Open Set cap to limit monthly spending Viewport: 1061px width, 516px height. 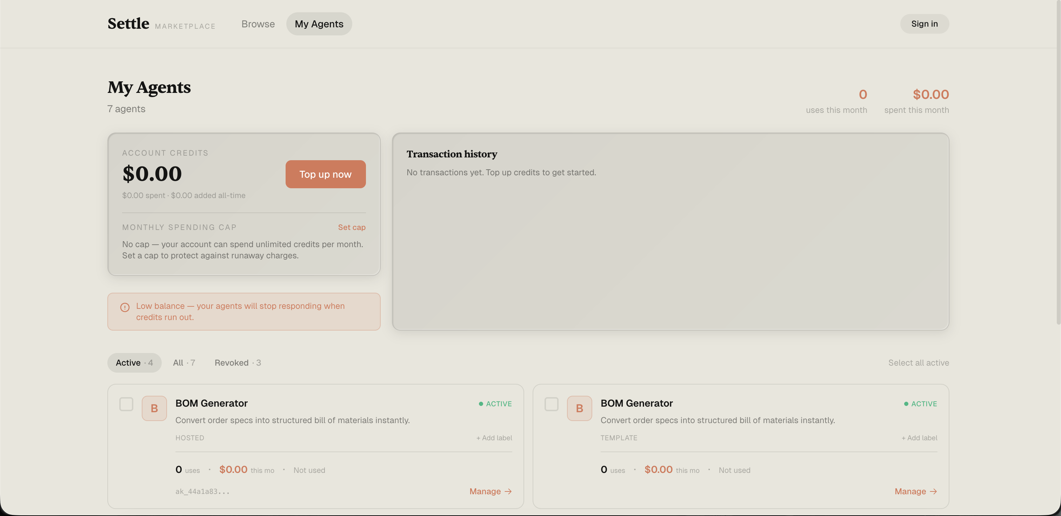tap(351, 227)
